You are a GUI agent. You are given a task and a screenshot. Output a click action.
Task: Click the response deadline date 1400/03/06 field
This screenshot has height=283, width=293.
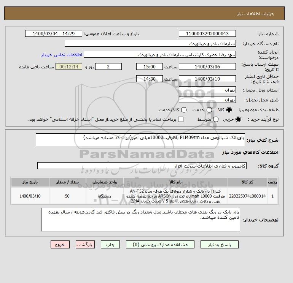[207, 66]
